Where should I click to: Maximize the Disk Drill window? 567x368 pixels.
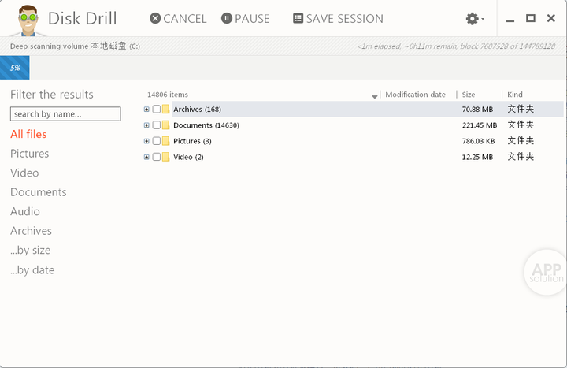(x=531, y=18)
